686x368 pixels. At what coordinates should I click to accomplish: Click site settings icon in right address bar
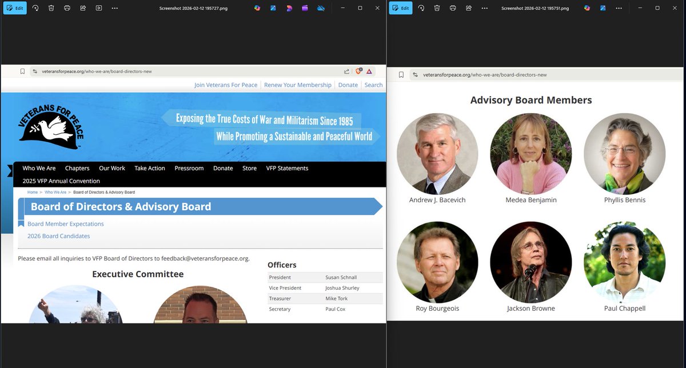click(416, 75)
